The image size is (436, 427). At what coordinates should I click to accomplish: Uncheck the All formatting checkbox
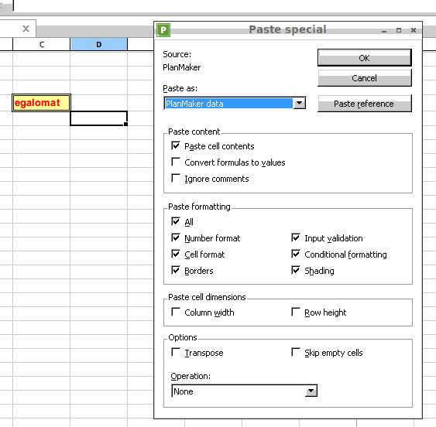[176, 221]
